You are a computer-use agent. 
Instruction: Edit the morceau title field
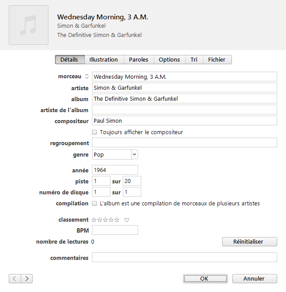[x=184, y=77]
